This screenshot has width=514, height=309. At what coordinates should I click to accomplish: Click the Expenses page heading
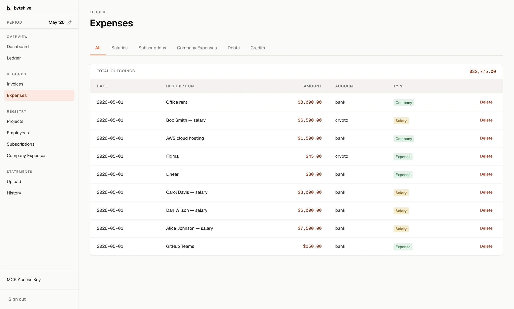click(x=111, y=23)
